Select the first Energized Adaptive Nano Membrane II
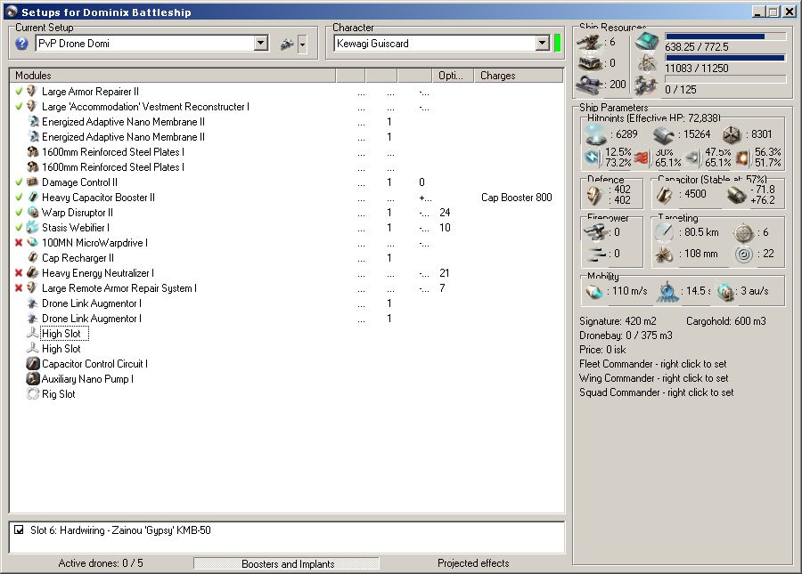The width and height of the screenshot is (802, 574). (123, 122)
